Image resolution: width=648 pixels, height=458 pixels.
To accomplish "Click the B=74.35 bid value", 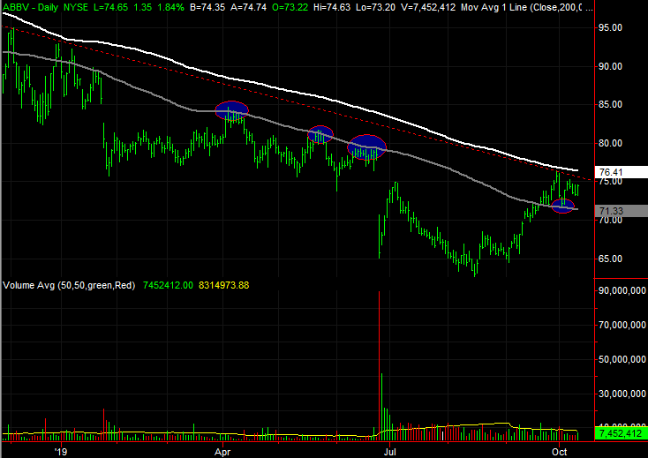I will pos(207,7).
